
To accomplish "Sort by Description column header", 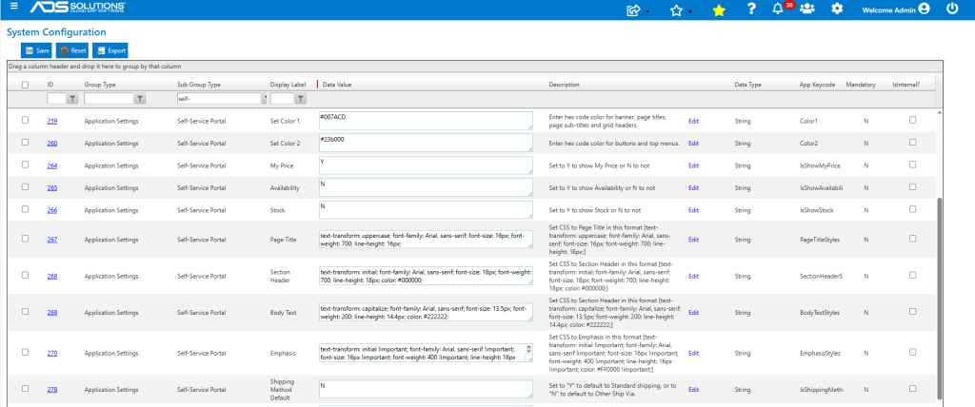I will [x=564, y=85].
